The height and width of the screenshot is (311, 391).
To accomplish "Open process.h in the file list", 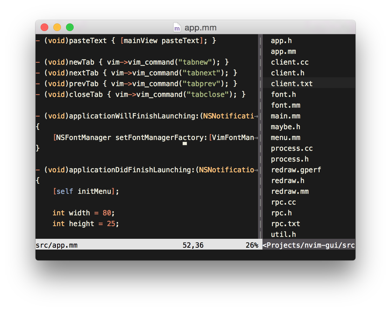I will point(290,159).
